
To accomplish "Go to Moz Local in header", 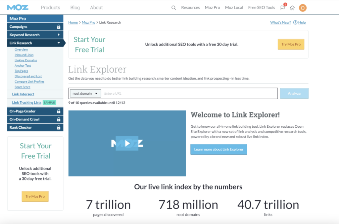I will (234, 8).
